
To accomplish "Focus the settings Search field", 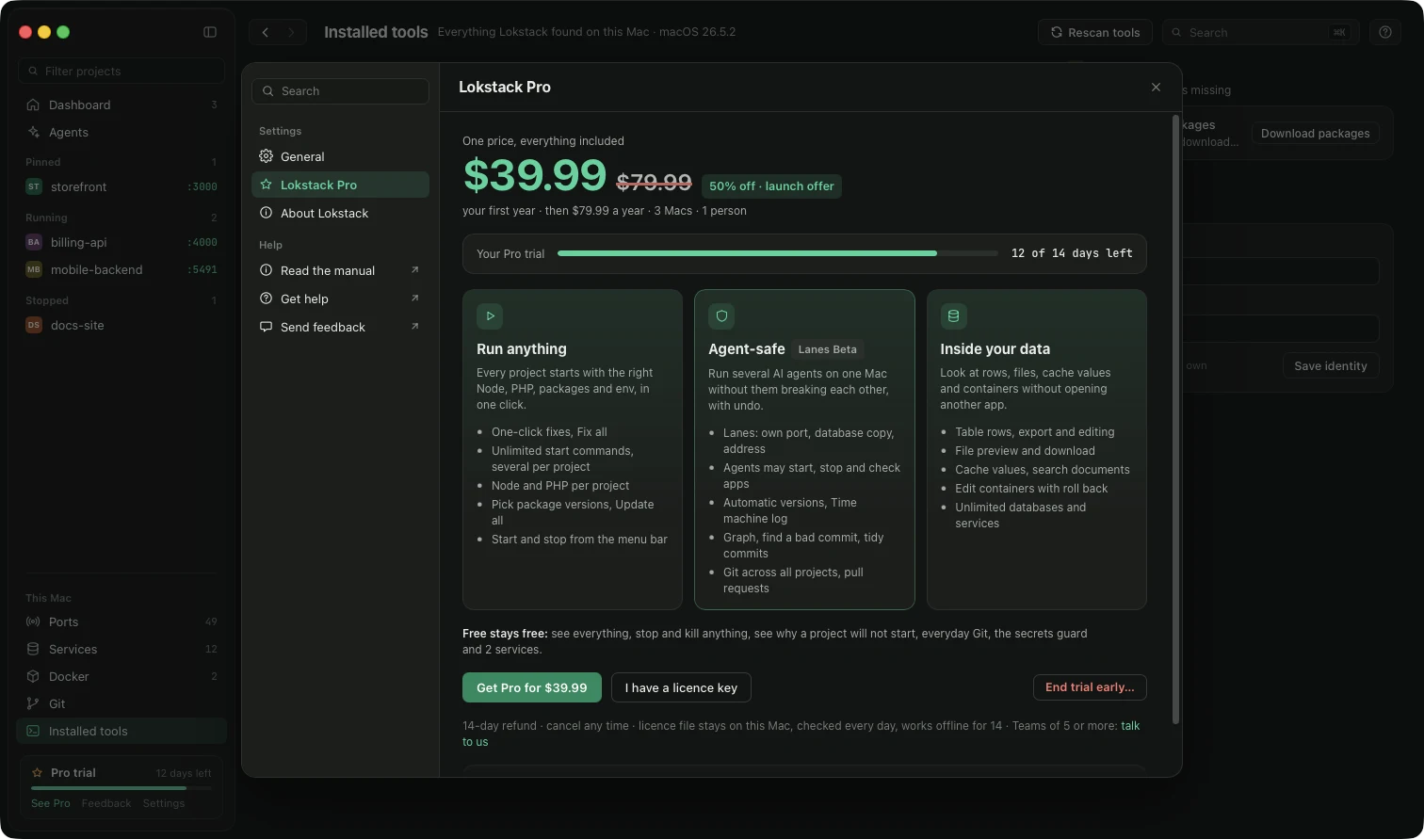I will click(340, 91).
